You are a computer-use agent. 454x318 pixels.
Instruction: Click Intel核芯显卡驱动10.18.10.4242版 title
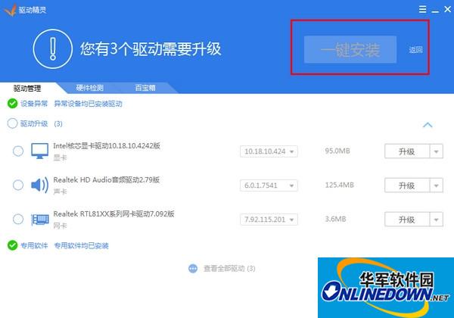pos(107,145)
